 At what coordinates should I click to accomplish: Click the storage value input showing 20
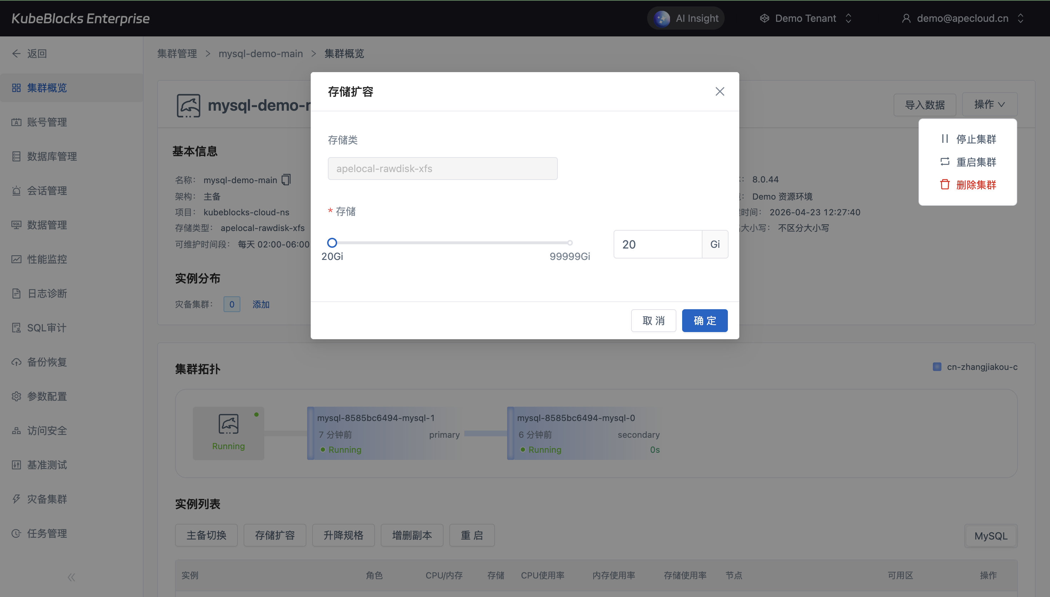tap(657, 244)
